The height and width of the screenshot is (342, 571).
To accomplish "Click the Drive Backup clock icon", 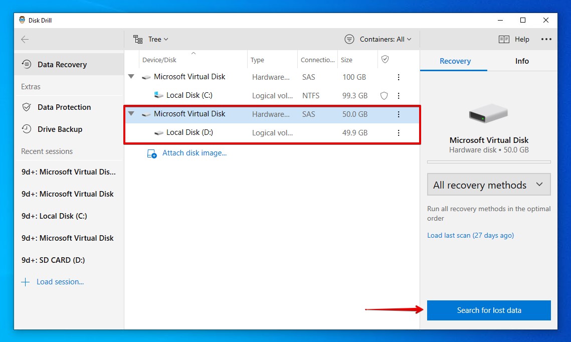I will [27, 129].
